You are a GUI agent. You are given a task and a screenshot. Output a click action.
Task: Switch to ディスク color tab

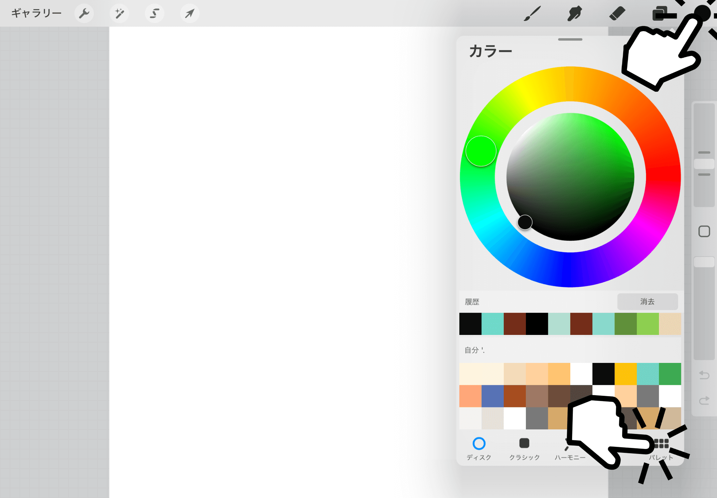click(479, 448)
